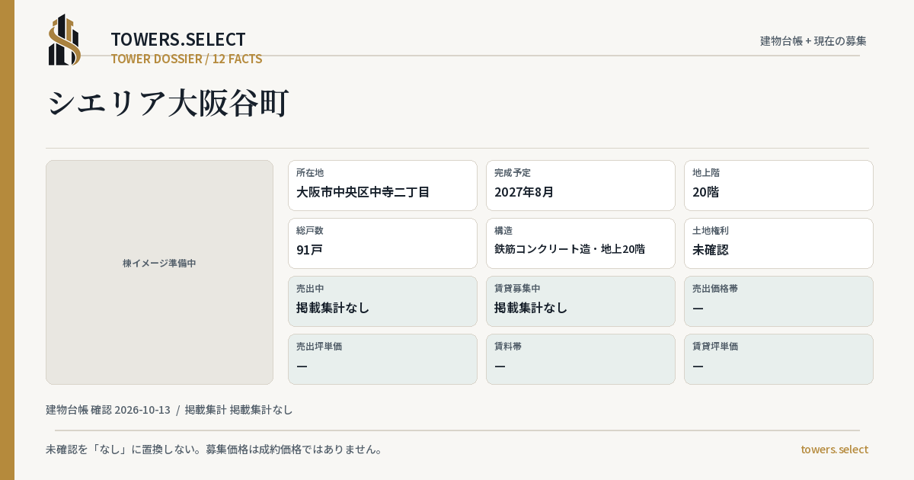
Task: Click the シエリア大阪谷町 page heading
Action: 168,103
